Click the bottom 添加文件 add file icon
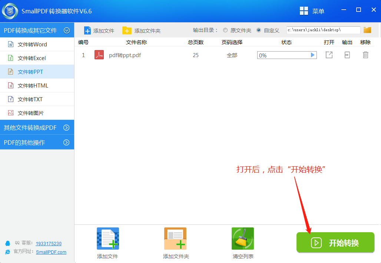 tap(107, 239)
